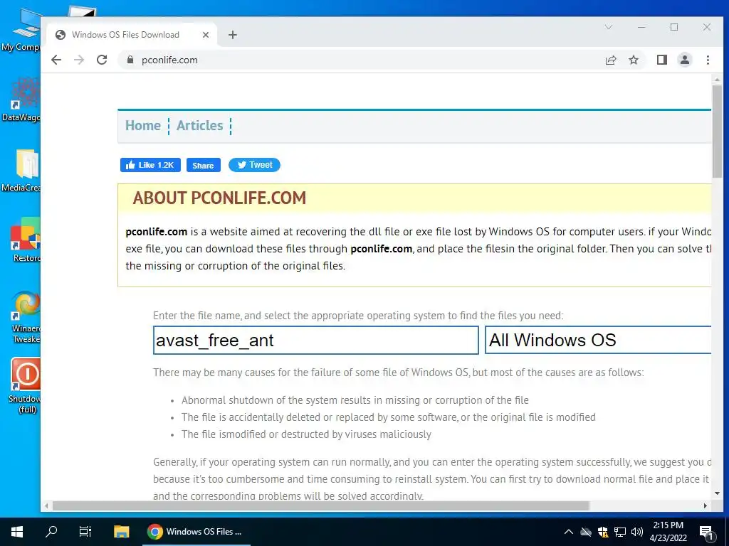729x546 pixels.
Task: Select My Computer desktop icon
Action: tap(21, 31)
